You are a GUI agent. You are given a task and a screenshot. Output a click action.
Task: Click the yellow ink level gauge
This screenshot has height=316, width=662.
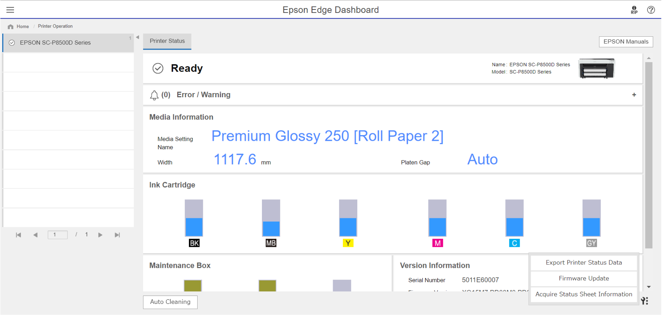[348, 218]
